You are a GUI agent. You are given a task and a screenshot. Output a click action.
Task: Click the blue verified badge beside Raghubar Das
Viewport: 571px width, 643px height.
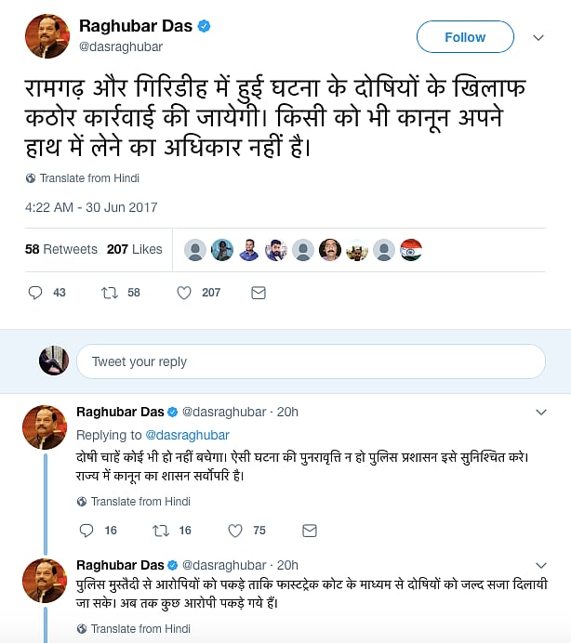click(x=205, y=26)
